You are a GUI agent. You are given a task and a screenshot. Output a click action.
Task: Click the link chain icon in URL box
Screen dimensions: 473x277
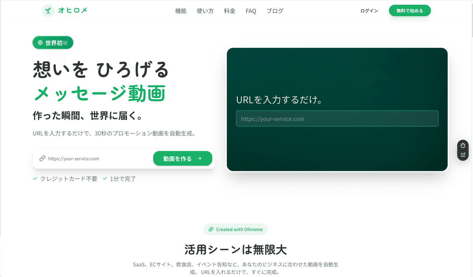click(x=42, y=159)
